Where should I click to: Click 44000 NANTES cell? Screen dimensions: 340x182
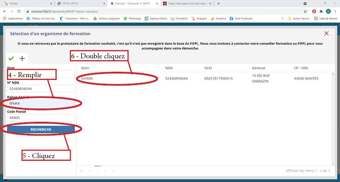coord(306,78)
